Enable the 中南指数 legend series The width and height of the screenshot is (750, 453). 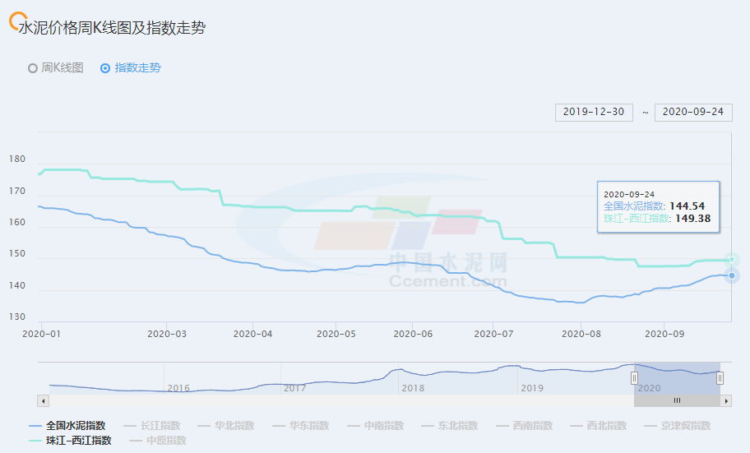pos(376,426)
